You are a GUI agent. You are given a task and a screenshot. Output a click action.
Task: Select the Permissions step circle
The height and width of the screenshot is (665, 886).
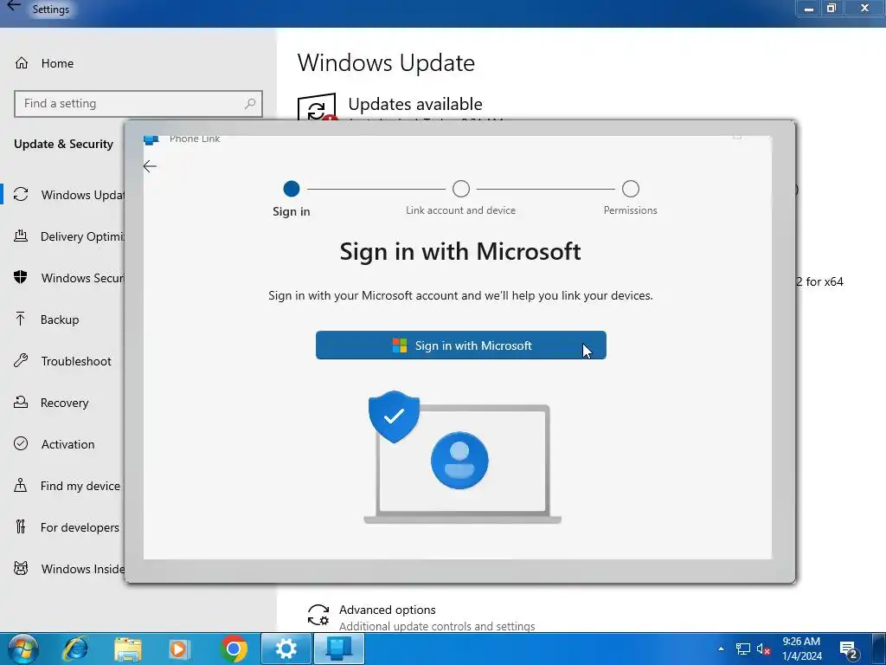[630, 188]
